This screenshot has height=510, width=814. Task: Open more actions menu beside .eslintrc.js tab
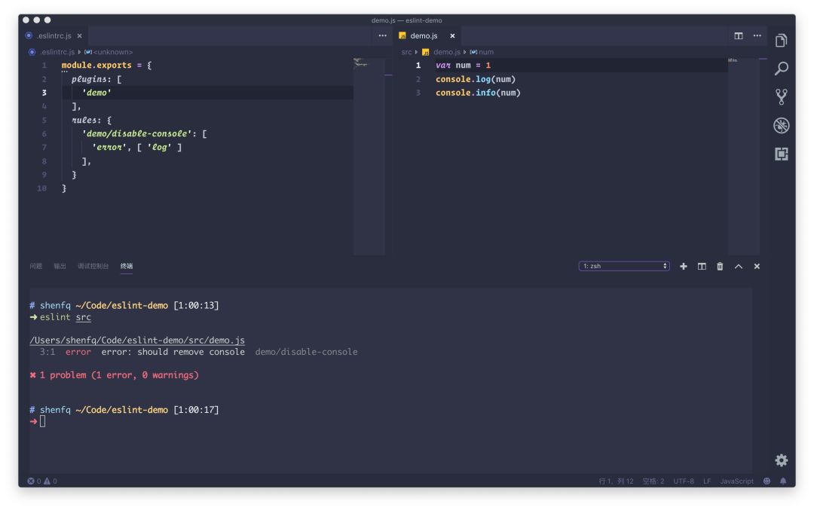click(x=382, y=36)
